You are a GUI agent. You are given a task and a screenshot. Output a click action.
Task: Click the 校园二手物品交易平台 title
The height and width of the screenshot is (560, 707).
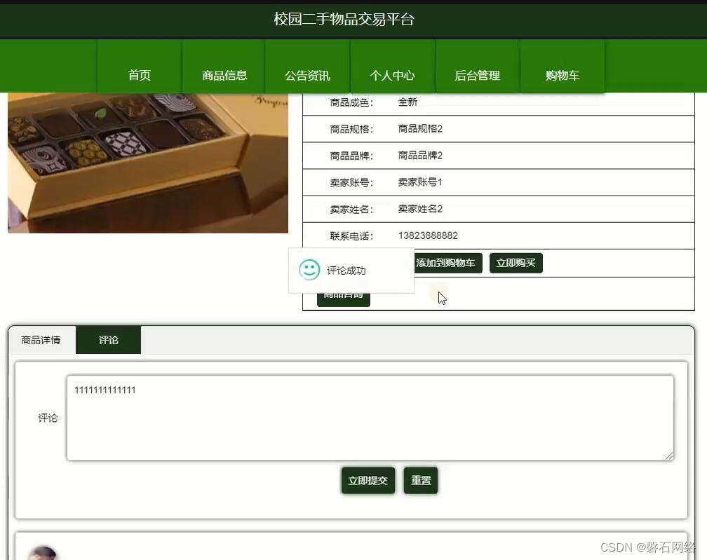coord(344,19)
